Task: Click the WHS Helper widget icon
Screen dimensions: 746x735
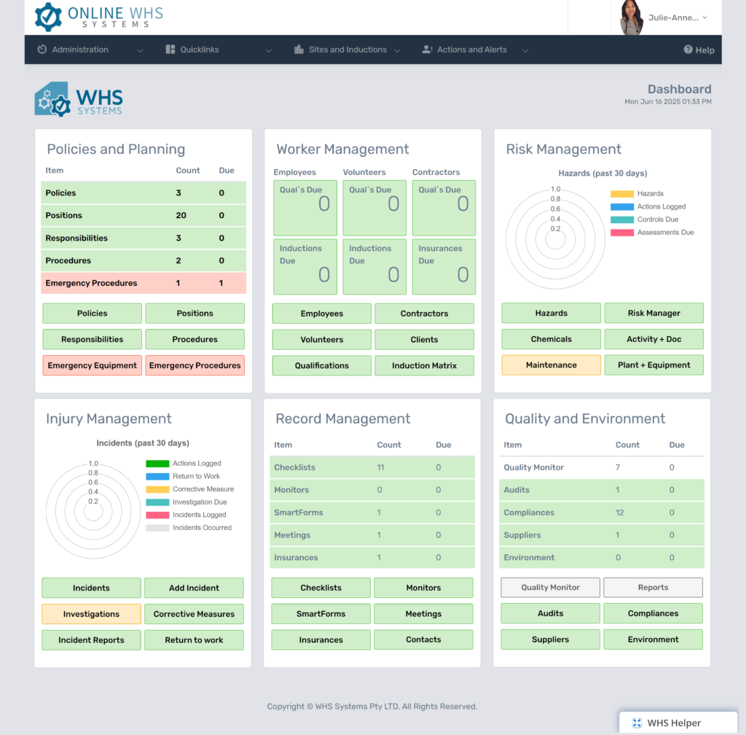Action: pos(637,723)
